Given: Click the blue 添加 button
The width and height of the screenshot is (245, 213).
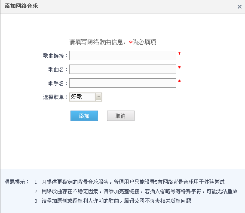Looking at the screenshot, I should 84,116.
